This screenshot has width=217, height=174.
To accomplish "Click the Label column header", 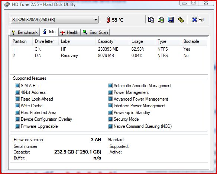I will 77,41.
